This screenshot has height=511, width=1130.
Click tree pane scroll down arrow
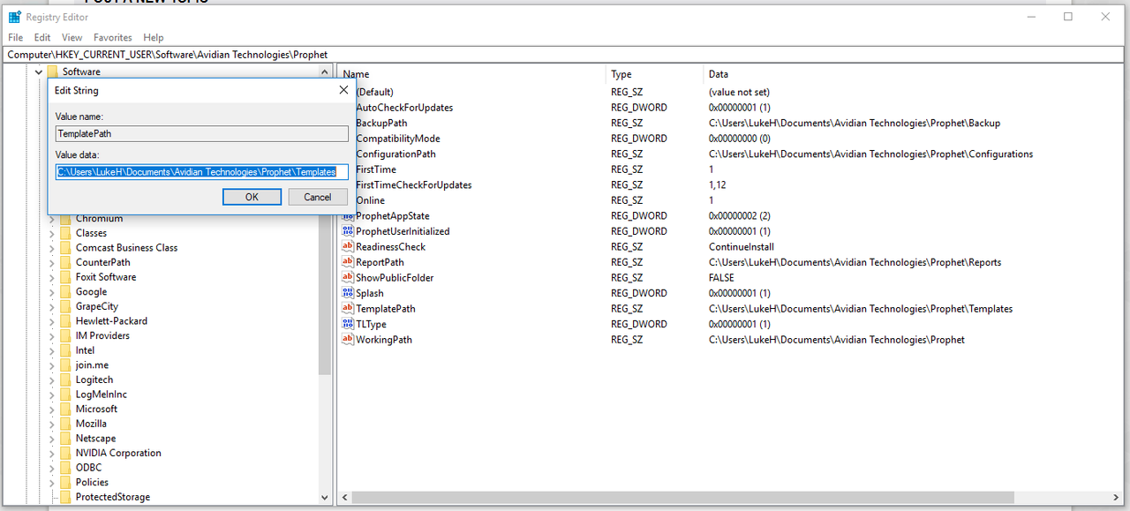[x=324, y=497]
